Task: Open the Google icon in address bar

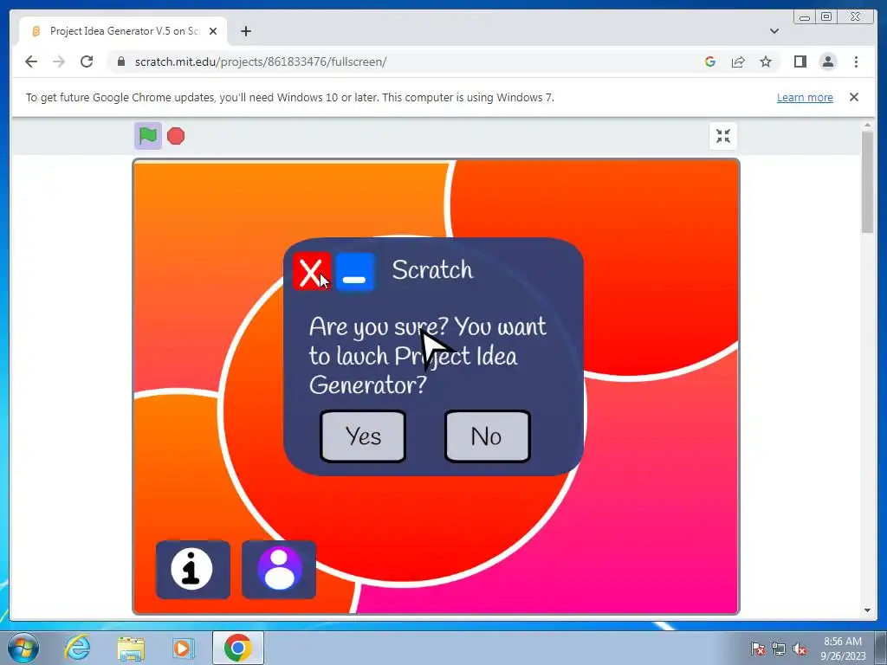Action: 710,61
